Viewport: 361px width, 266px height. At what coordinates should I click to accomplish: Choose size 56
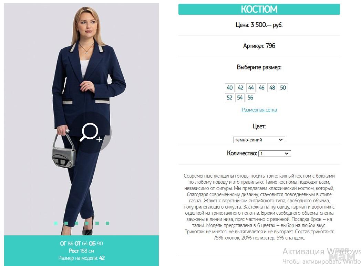[x=250, y=98]
